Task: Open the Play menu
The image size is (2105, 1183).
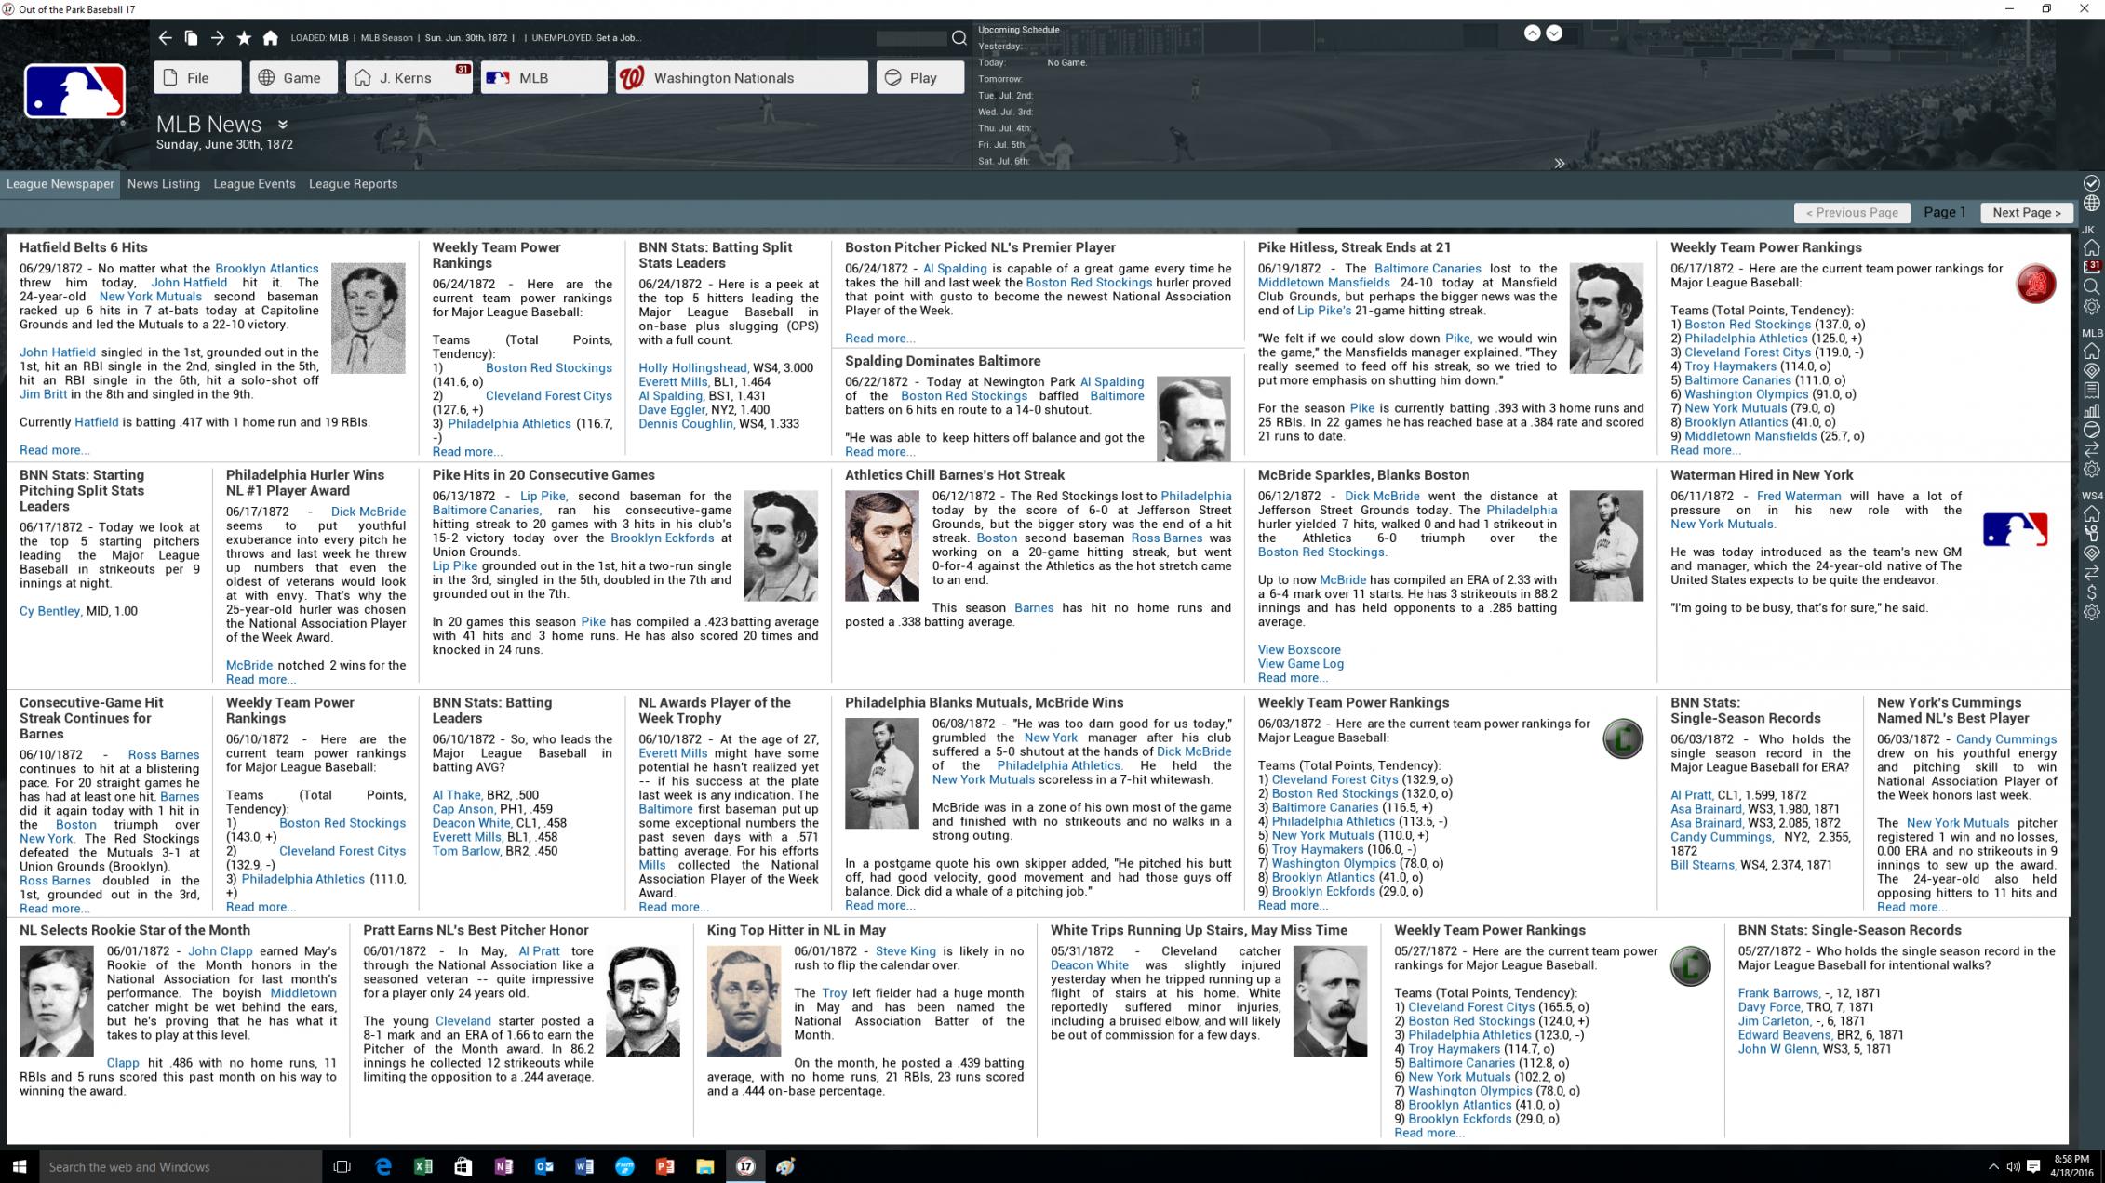Action: 919,78
